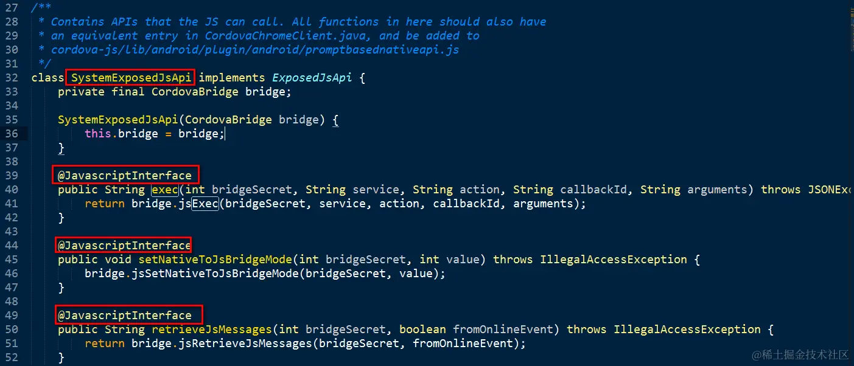The width and height of the screenshot is (854, 366).
Task: Click the jsExec call on line 41
Action: click(x=198, y=204)
